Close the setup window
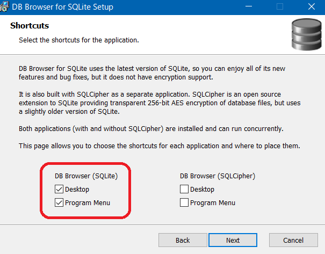Image resolution: width=325 pixels, height=254 pixels. tap(312, 6)
